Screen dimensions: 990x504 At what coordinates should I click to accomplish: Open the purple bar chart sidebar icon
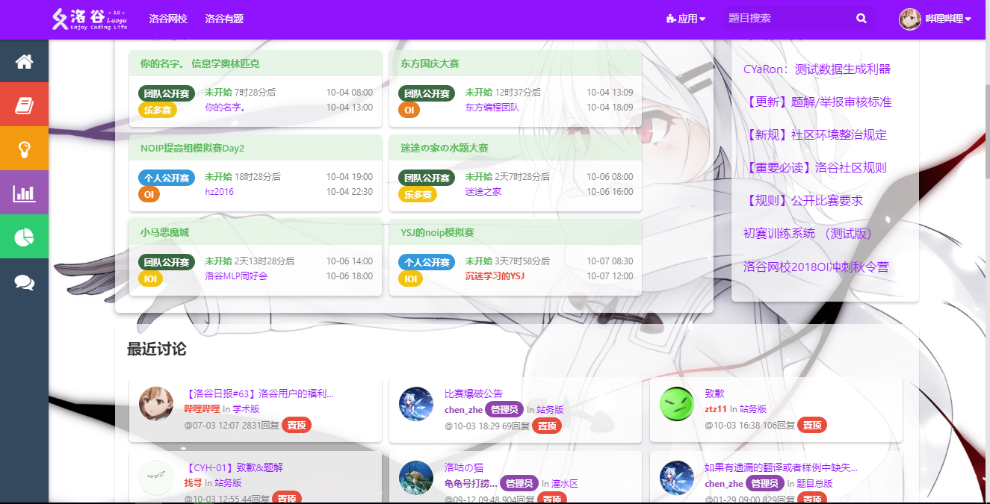pos(24,193)
